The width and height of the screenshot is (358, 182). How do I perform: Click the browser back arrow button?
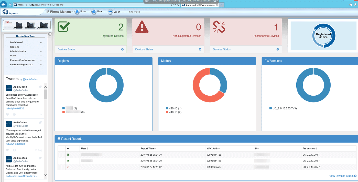point(4,4)
